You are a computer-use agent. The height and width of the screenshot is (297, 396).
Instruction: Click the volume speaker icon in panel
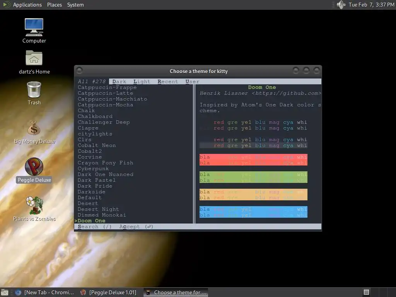coord(341,5)
